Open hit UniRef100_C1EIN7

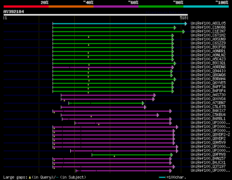pyautogui.click(x=208, y=31)
